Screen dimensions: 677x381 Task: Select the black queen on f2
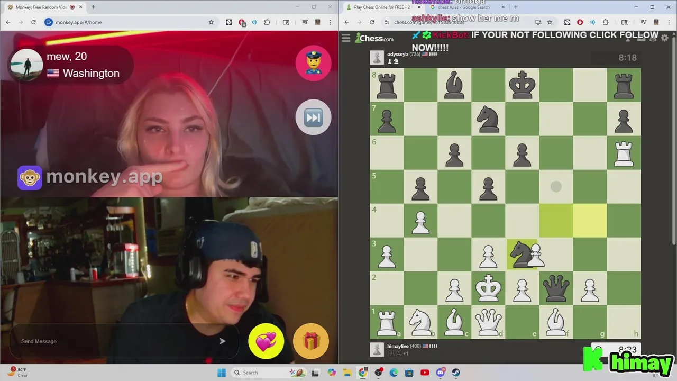click(556, 288)
